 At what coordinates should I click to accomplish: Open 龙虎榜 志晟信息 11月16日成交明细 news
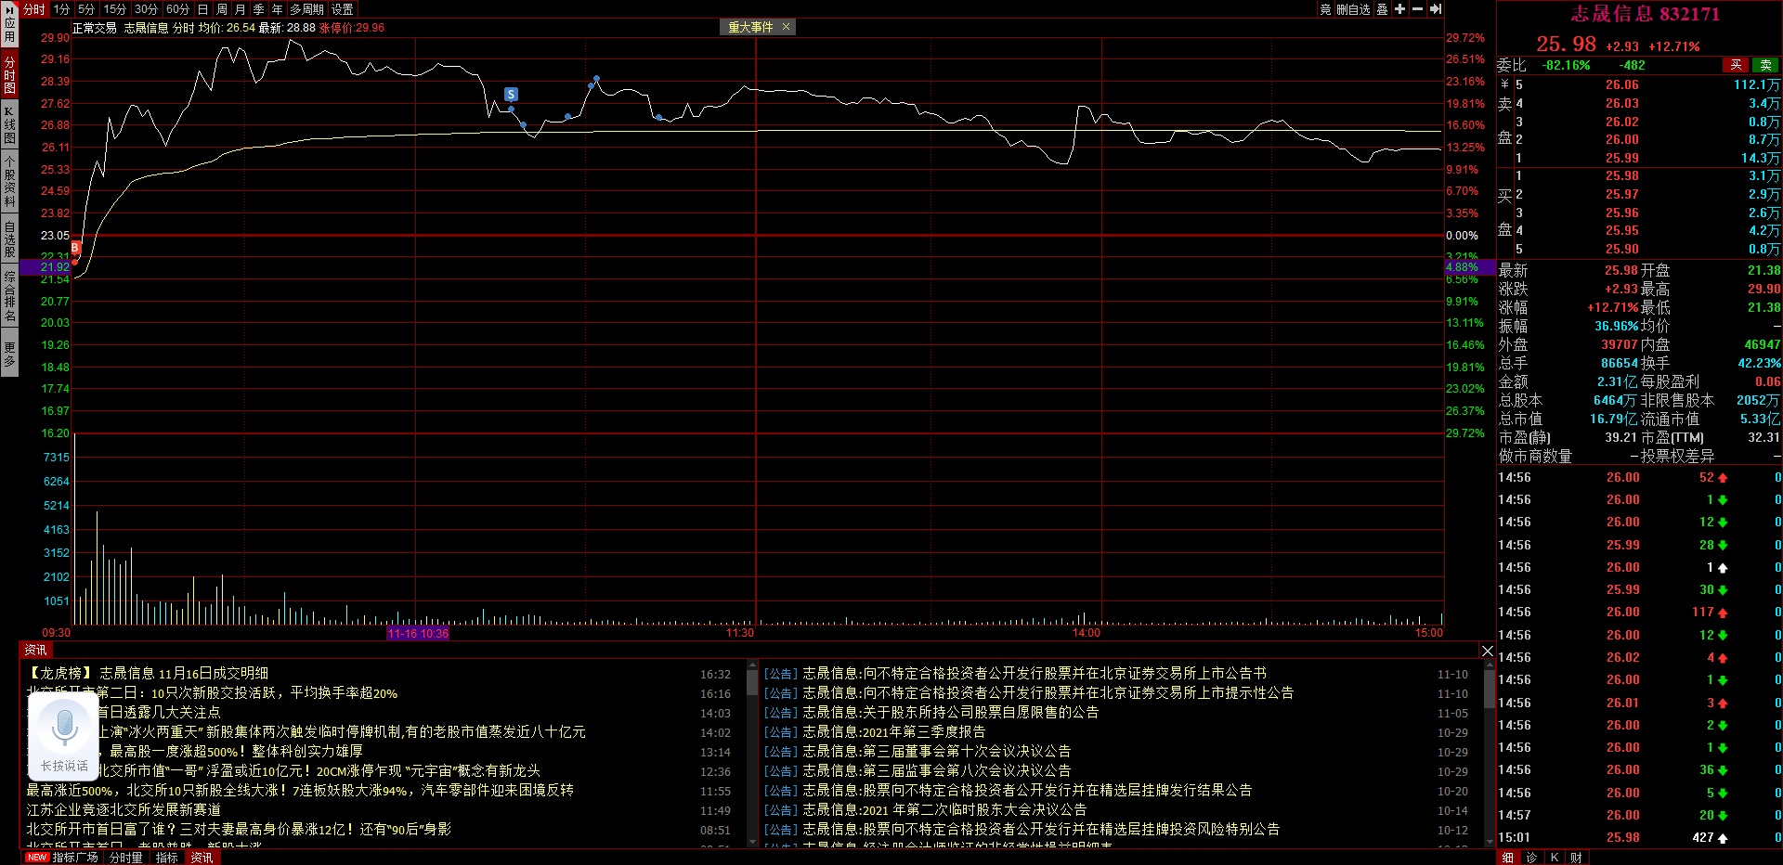pos(148,674)
